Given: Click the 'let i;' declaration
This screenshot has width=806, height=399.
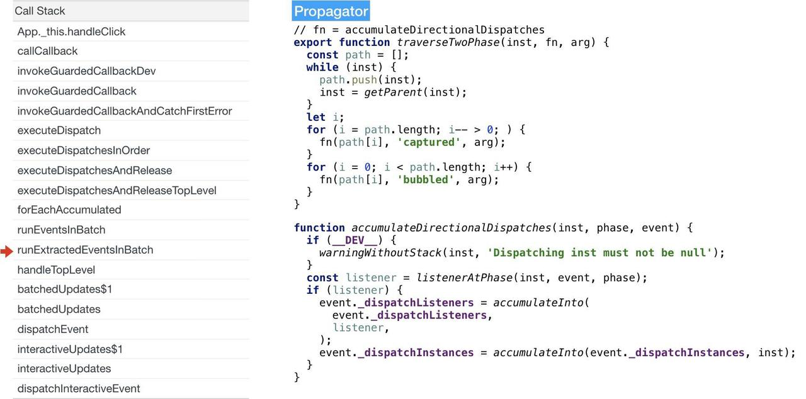Looking at the screenshot, I should (x=326, y=117).
